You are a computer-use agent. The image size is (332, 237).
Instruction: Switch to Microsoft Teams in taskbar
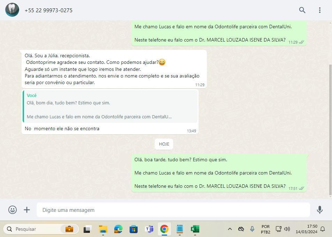149,229
